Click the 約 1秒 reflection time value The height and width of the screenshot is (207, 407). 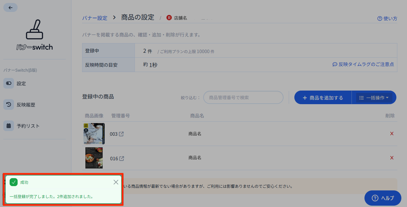pyautogui.click(x=150, y=65)
